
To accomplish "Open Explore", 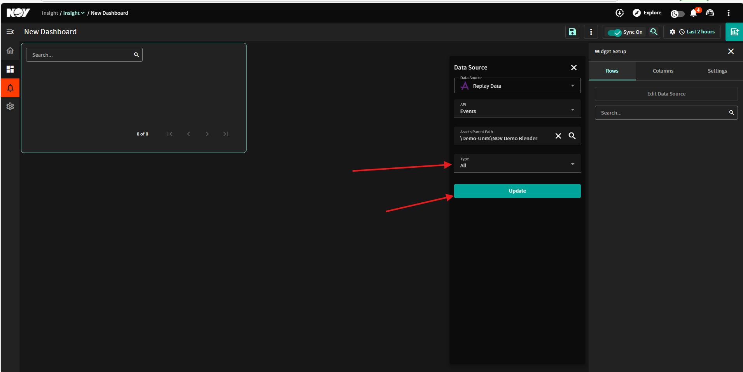I will (x=647, y=13).
